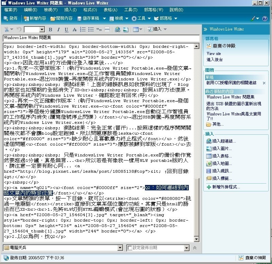
Task: Click editor scrollbar down arrow
Action: pyautogui.click(x=196, y=239)
